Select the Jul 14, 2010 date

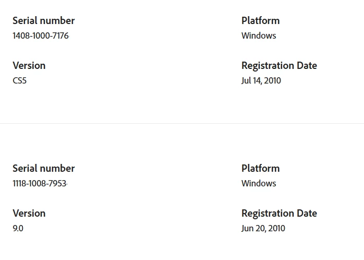point(261,80)
